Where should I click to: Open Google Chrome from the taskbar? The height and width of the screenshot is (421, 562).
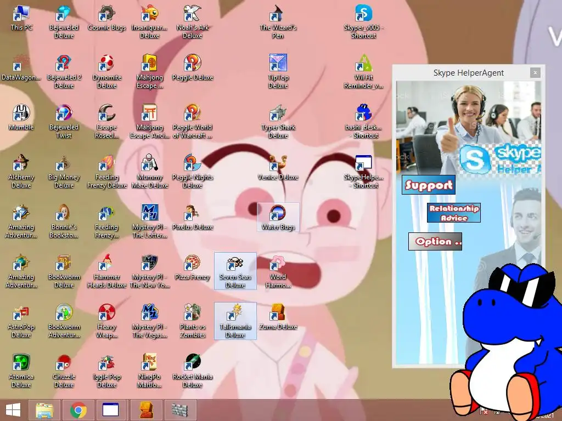tap(78, 410)
